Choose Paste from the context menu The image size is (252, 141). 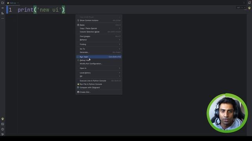[99, 25]
